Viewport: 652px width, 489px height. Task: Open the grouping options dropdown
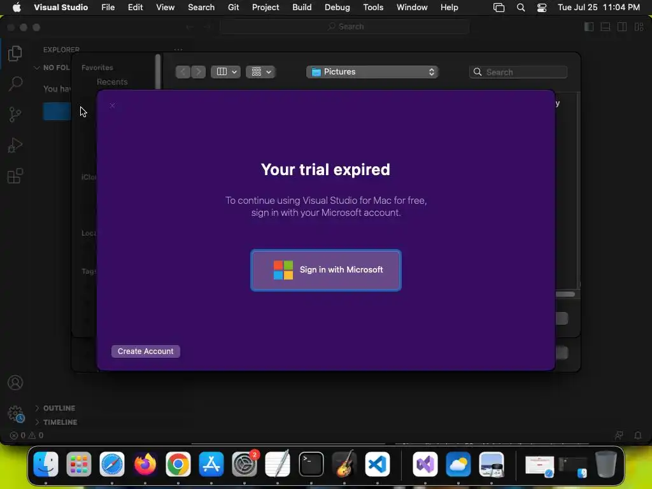coord(260,72)
